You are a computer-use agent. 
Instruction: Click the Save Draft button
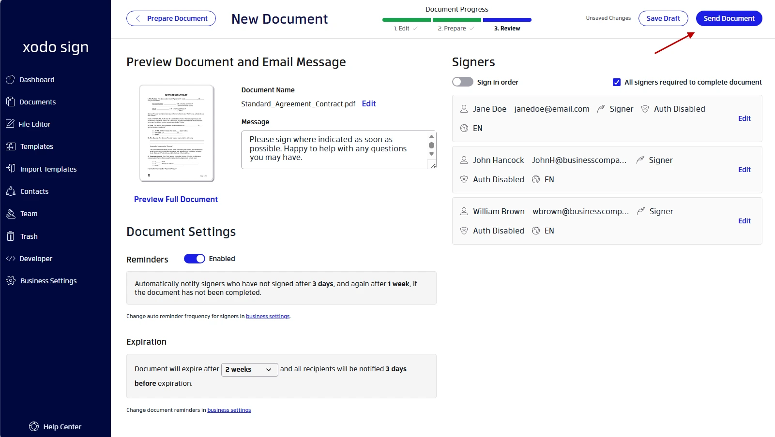pyautogui.click(x=663, y=18)
